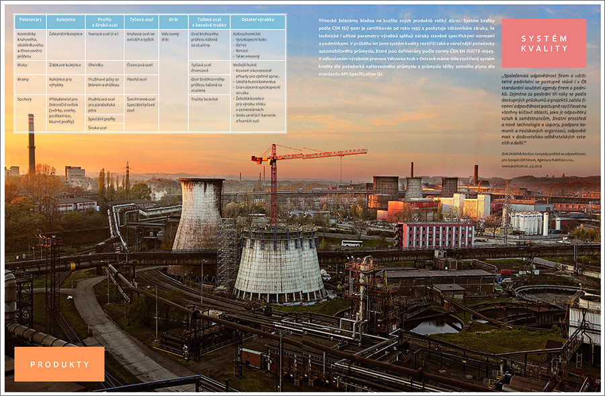The height and width of the screenshot is (396, 605).
Task: Click the 'Vedlejší hutní' heading in last column
Action: [x=245, y=65]
